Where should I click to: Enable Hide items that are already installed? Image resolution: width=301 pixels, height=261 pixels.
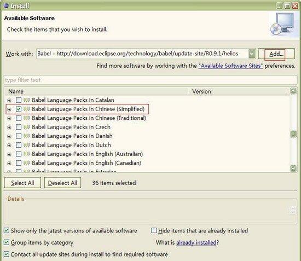pos(154,230)
